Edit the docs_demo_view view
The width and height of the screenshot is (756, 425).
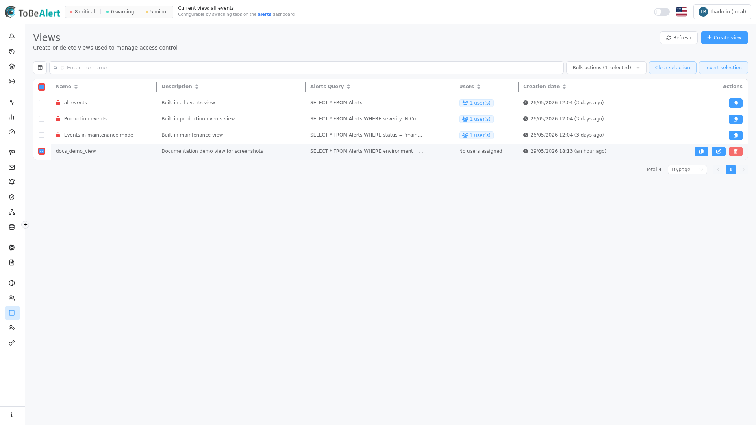(719, 152)
